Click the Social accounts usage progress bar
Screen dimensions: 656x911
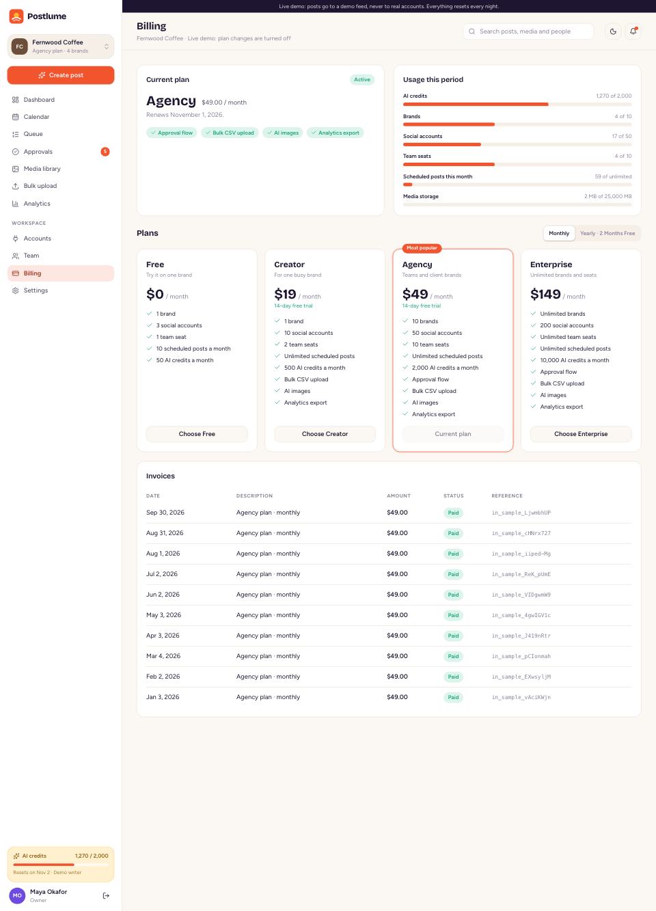pyautogui.click(x=517, y=144)
